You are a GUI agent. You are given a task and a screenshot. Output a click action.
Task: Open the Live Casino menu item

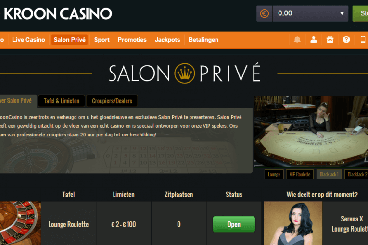click(29, 40)
